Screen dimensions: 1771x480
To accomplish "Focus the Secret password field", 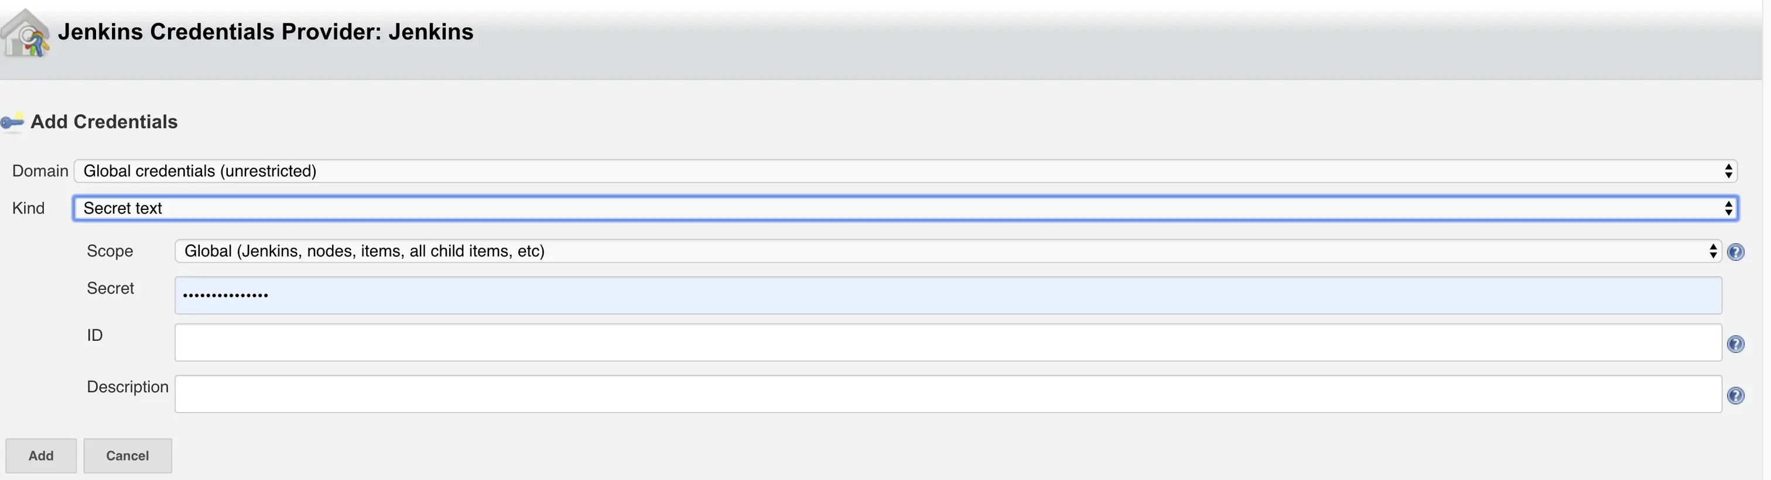I will [x=948, y=296].
